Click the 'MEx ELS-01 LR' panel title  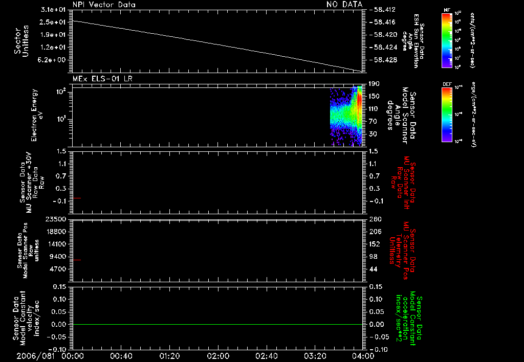102,79
